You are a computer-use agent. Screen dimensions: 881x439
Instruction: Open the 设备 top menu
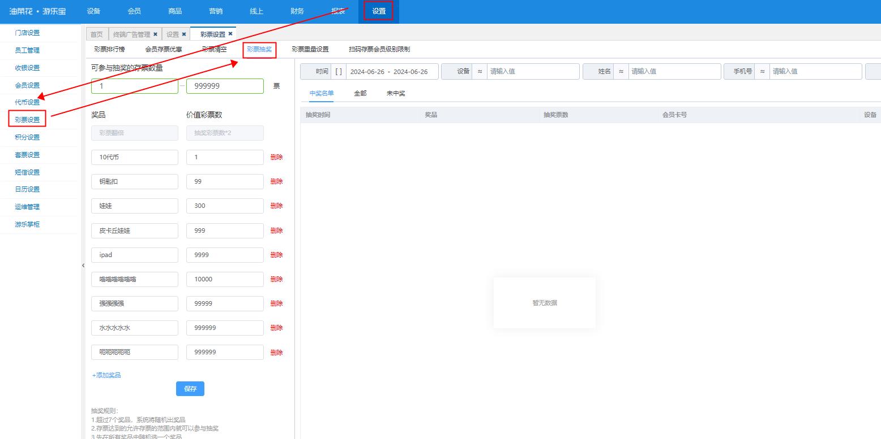pos(93,11)
